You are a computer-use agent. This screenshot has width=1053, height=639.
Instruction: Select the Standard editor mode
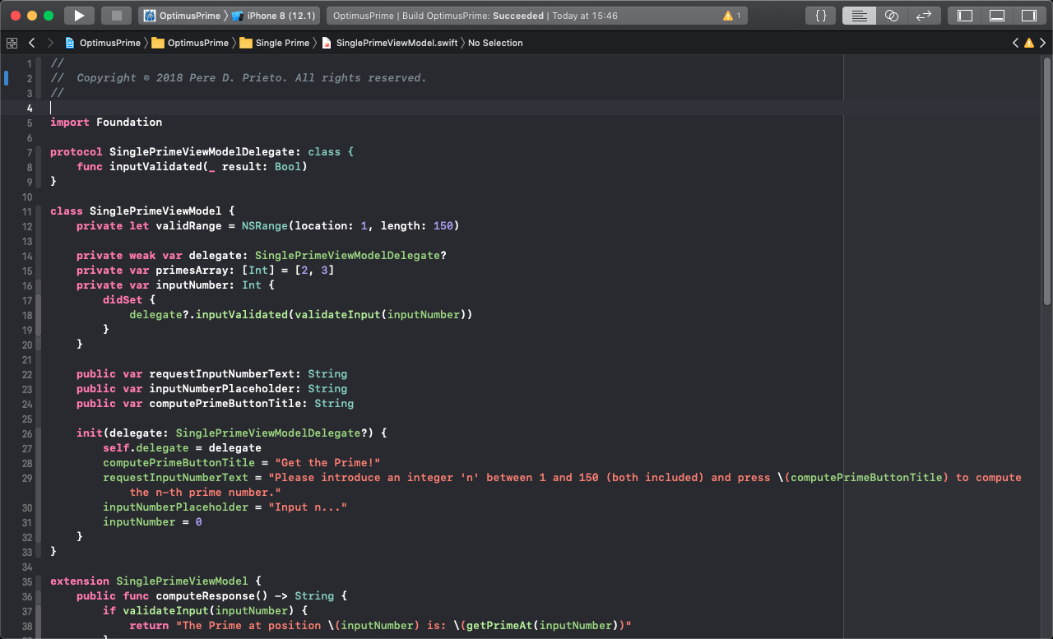click(x=859, y=14)
